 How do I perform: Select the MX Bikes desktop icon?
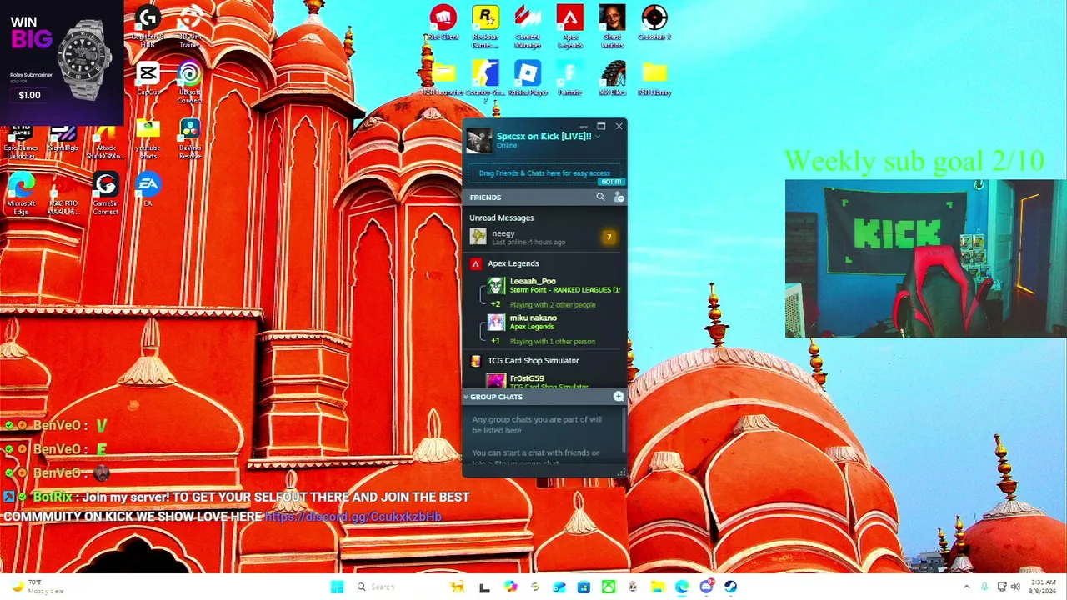(613, 77)
